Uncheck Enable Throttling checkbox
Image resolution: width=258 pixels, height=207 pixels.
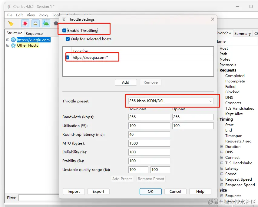pos(64,31)
